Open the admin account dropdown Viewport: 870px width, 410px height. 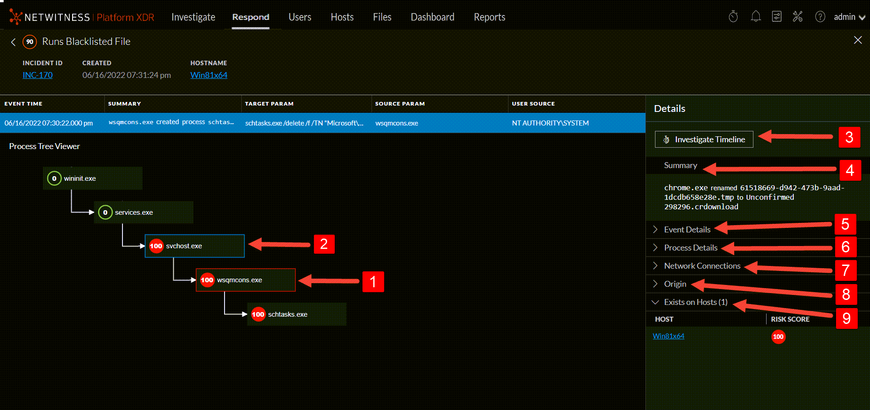pyautogui.click(x=847, y=17)
